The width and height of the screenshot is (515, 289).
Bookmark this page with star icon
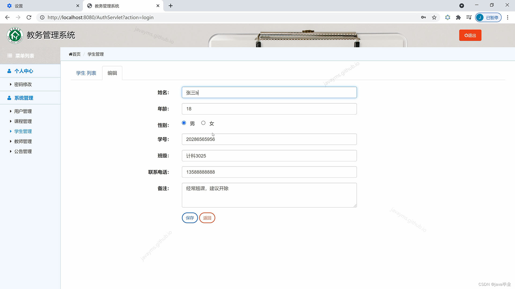[x=434, y=17]
